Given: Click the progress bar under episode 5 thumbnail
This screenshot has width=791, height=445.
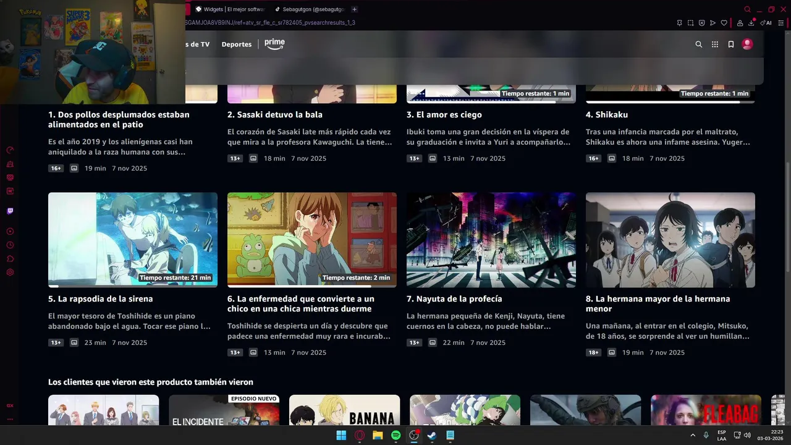Looking at the screenshot, I should (x=133, y=286).
